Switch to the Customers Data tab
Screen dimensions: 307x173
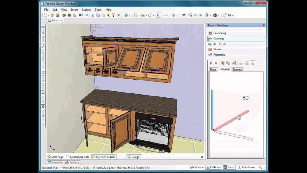pyautogui.click(x=78, y=157)
